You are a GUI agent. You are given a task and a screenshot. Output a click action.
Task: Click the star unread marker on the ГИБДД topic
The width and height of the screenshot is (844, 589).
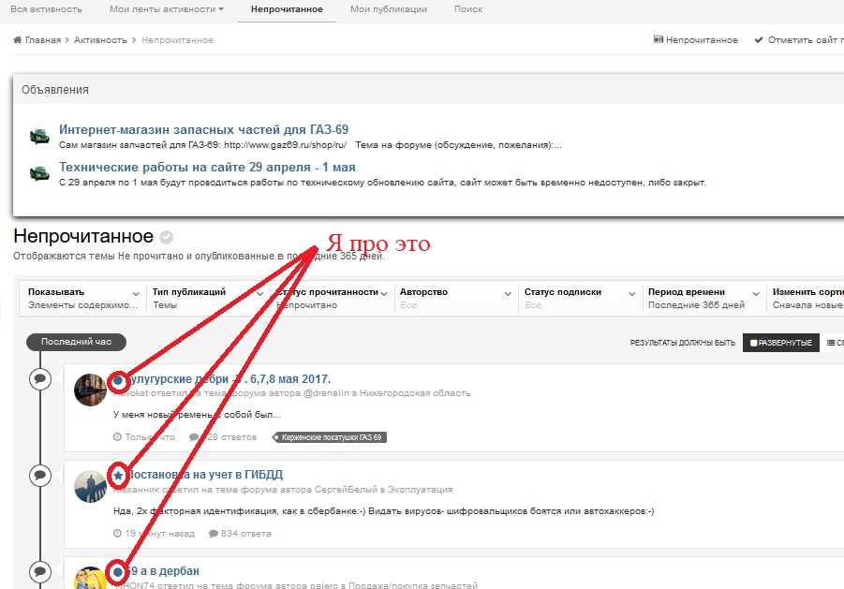(x=118, y=476)
